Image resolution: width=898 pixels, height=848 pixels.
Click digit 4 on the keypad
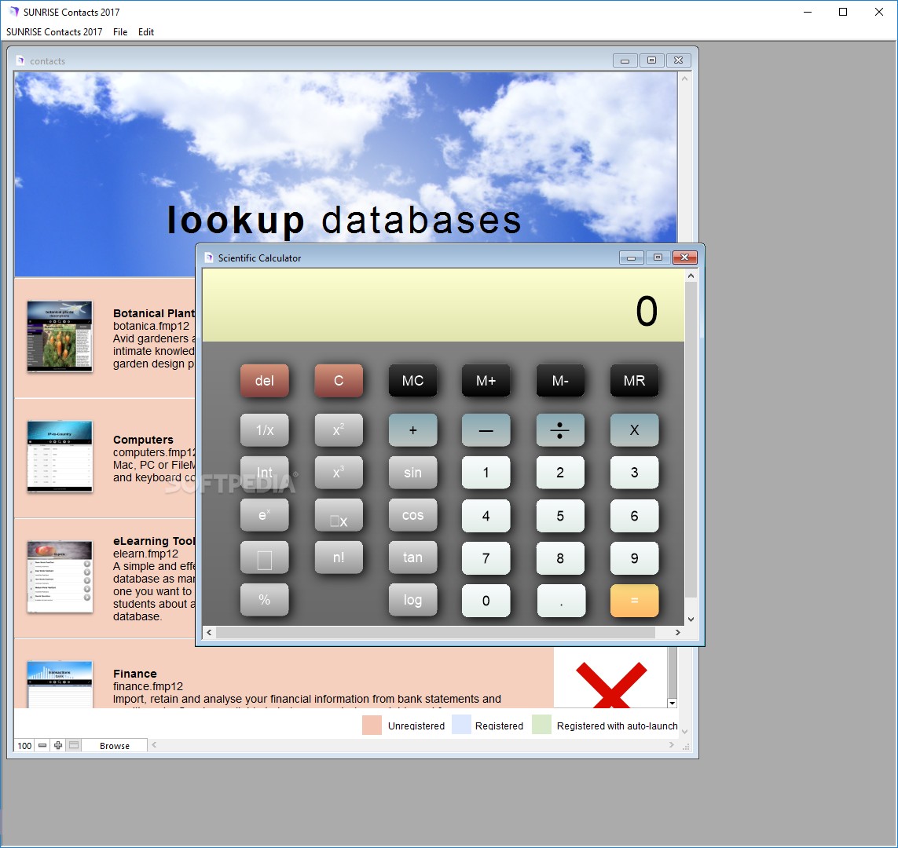[x=486, y=516]
